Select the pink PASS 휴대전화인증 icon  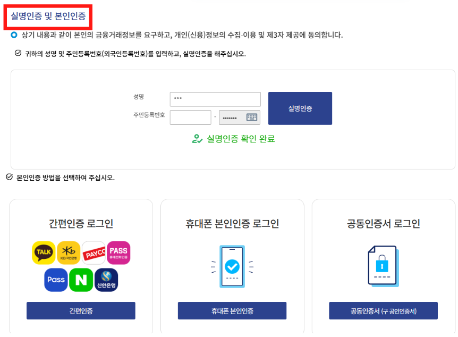click(118, 252)
